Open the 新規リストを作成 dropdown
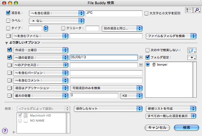The width and height of the screenshot is (202, 136). 171,109
